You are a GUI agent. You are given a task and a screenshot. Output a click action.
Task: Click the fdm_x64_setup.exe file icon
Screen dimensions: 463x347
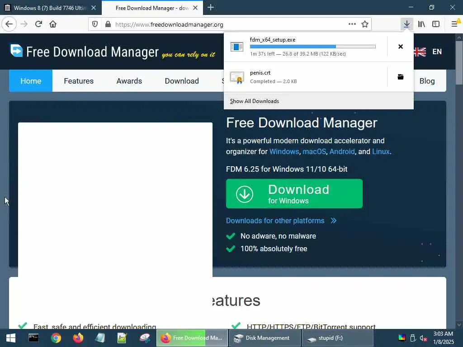237,47
